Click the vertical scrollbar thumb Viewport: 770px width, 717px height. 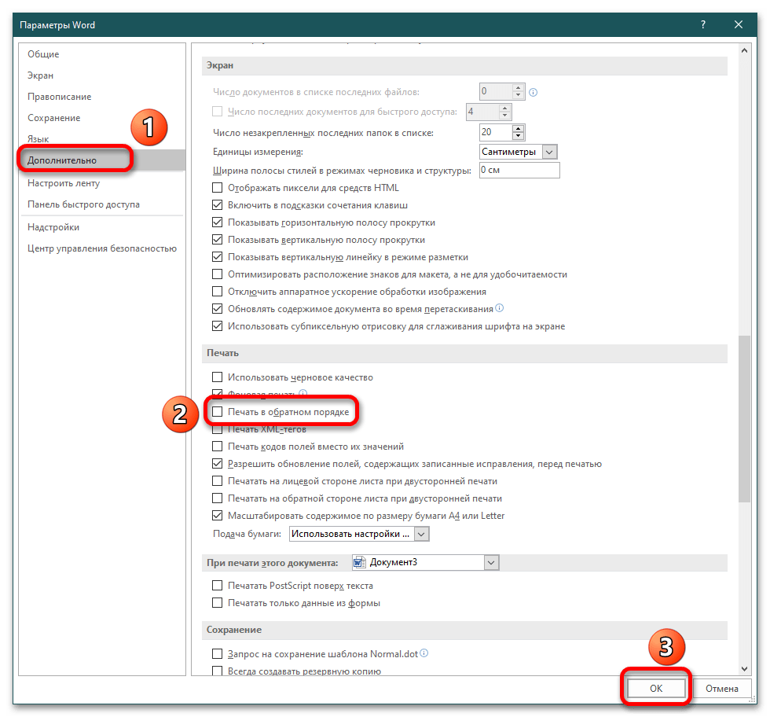click(745, 419)
